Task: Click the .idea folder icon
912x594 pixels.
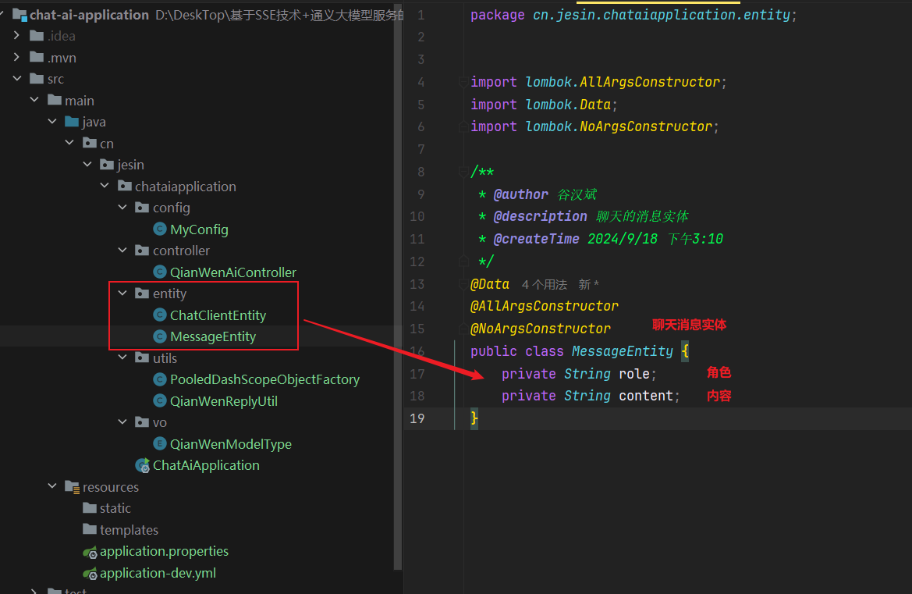Action: click(x=37, y=36)
